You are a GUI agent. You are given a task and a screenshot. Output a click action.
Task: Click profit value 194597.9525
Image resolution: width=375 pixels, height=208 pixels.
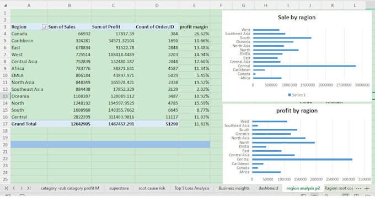tap(113, 103)
